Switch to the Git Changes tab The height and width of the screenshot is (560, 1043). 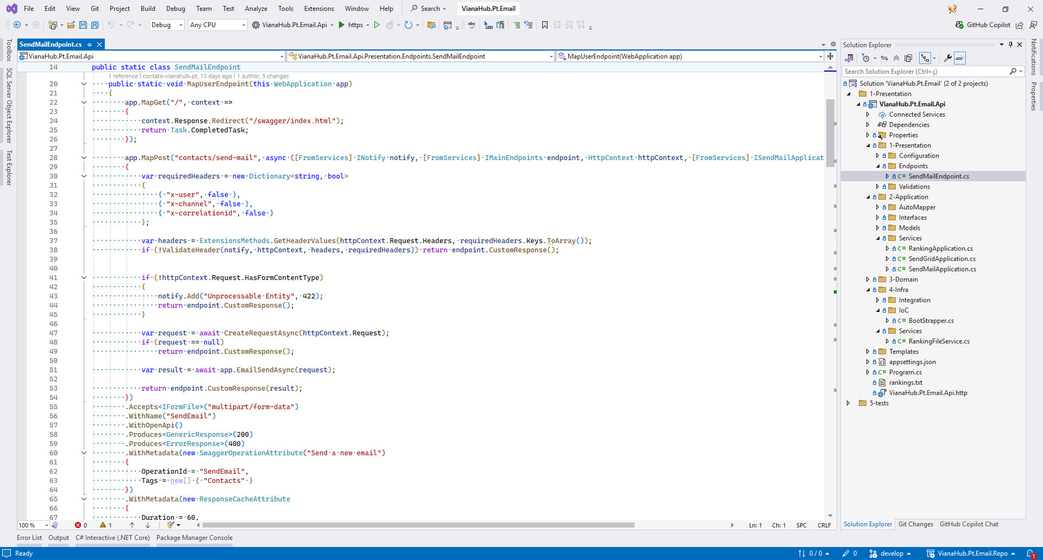tap(915, 524)
